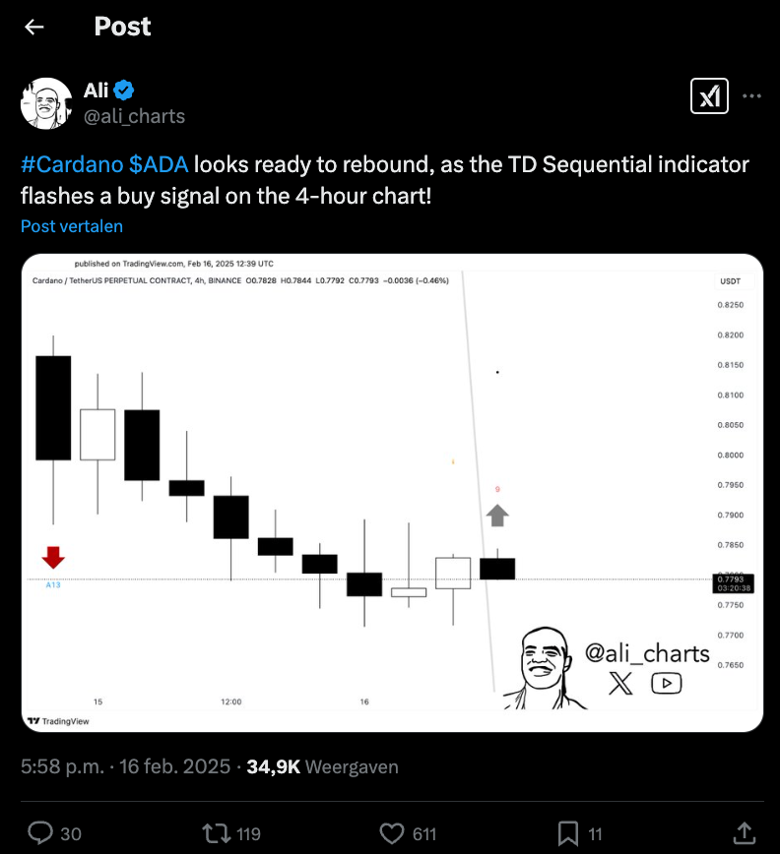Open the @ali_charts handle link
The height and width of the screenshot is (854, 780).
[x=134, y=116]
